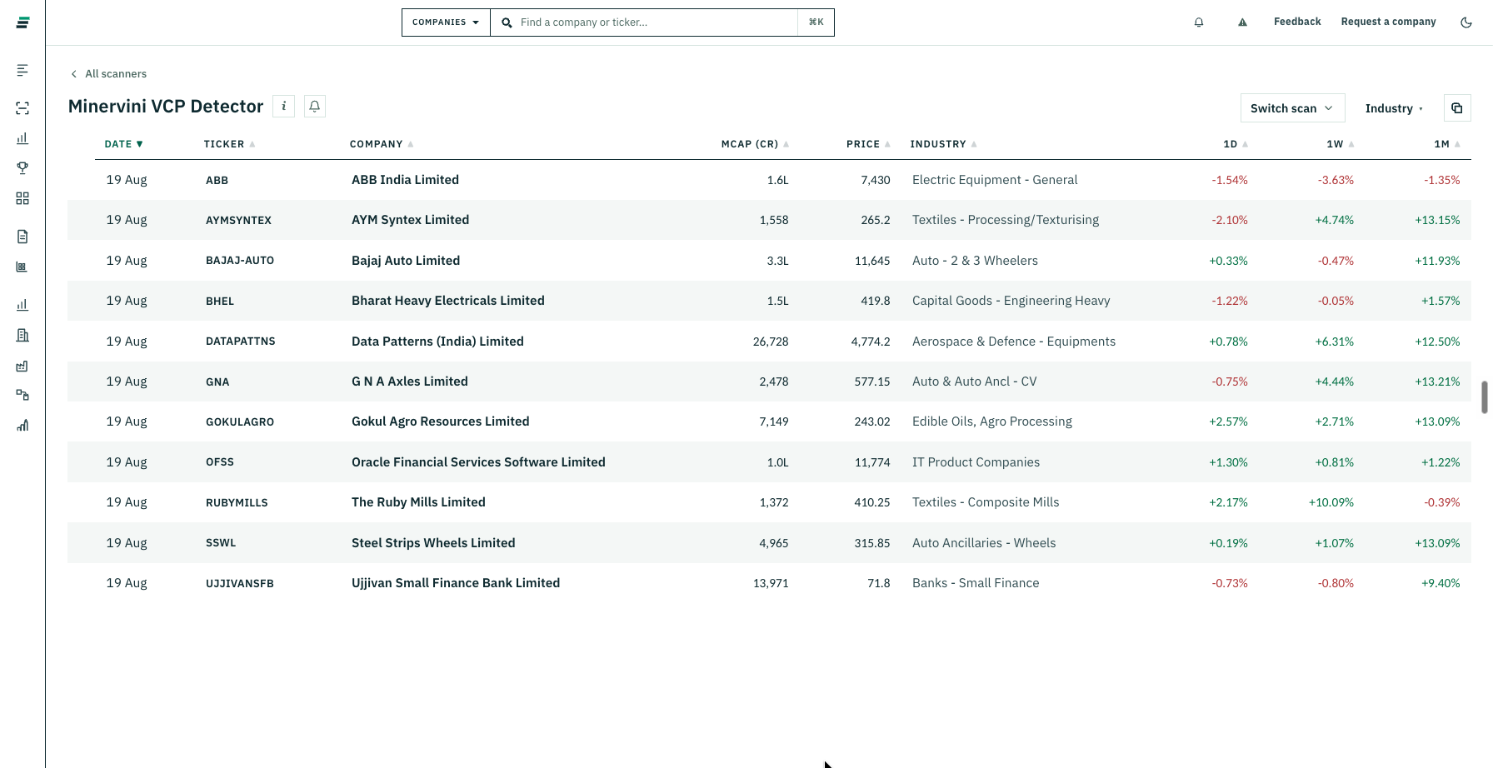The image size is (1493, 768).
Task: Click the ⌘K shortcut badge
Action: 816,22
